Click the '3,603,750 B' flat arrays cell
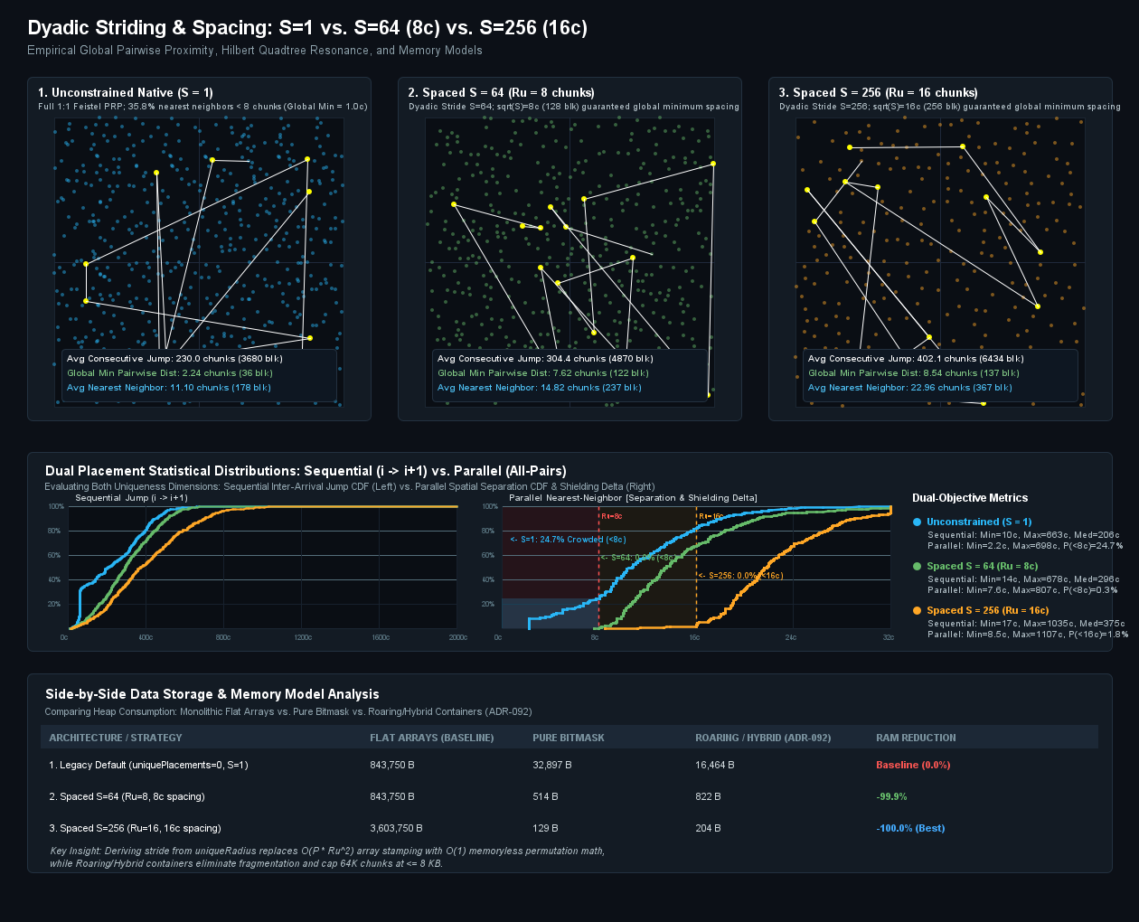This screenshot has width=1139, height=922. pos(396,828)
